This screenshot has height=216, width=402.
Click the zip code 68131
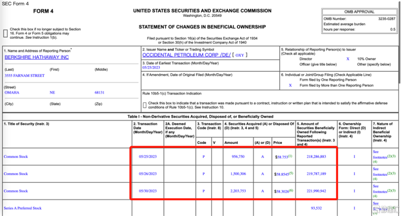pyautogui.click(x=100, y=93)
